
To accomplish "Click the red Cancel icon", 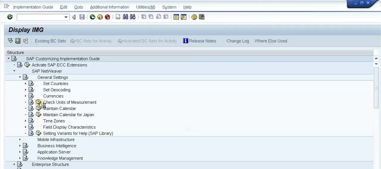I will (x=107, y=17).
